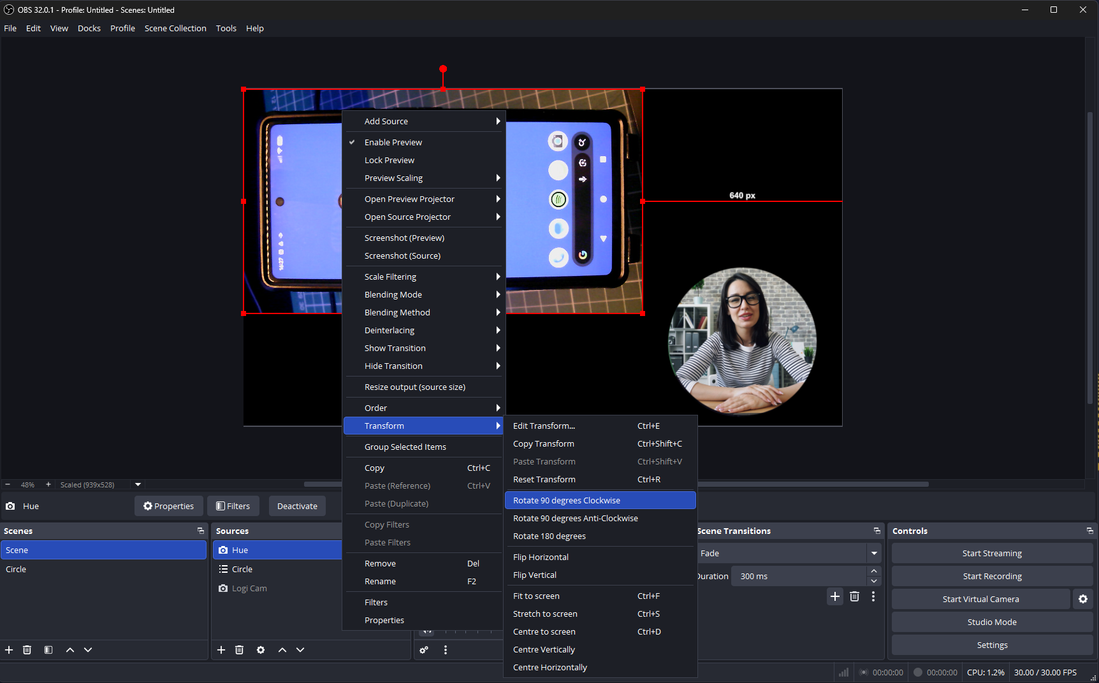
Task: Open scene filters icon in Scenes toolbar
Action: pos(48,650)
